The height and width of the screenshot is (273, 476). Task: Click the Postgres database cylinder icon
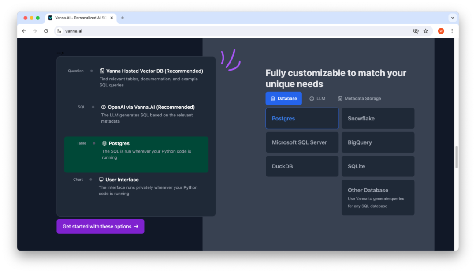click(x=104, y=143)
